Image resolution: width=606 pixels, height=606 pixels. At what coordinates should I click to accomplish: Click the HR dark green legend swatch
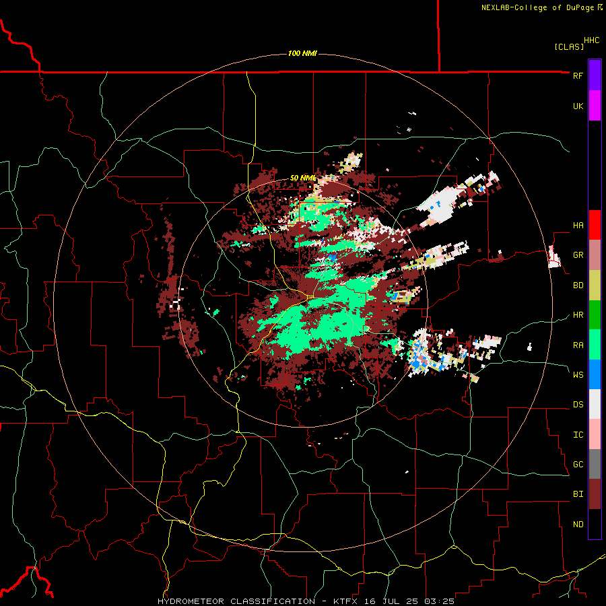tap(595, 314)
